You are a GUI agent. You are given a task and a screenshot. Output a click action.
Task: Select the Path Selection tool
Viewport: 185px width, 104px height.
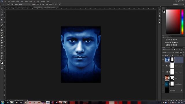click(2, 51)
